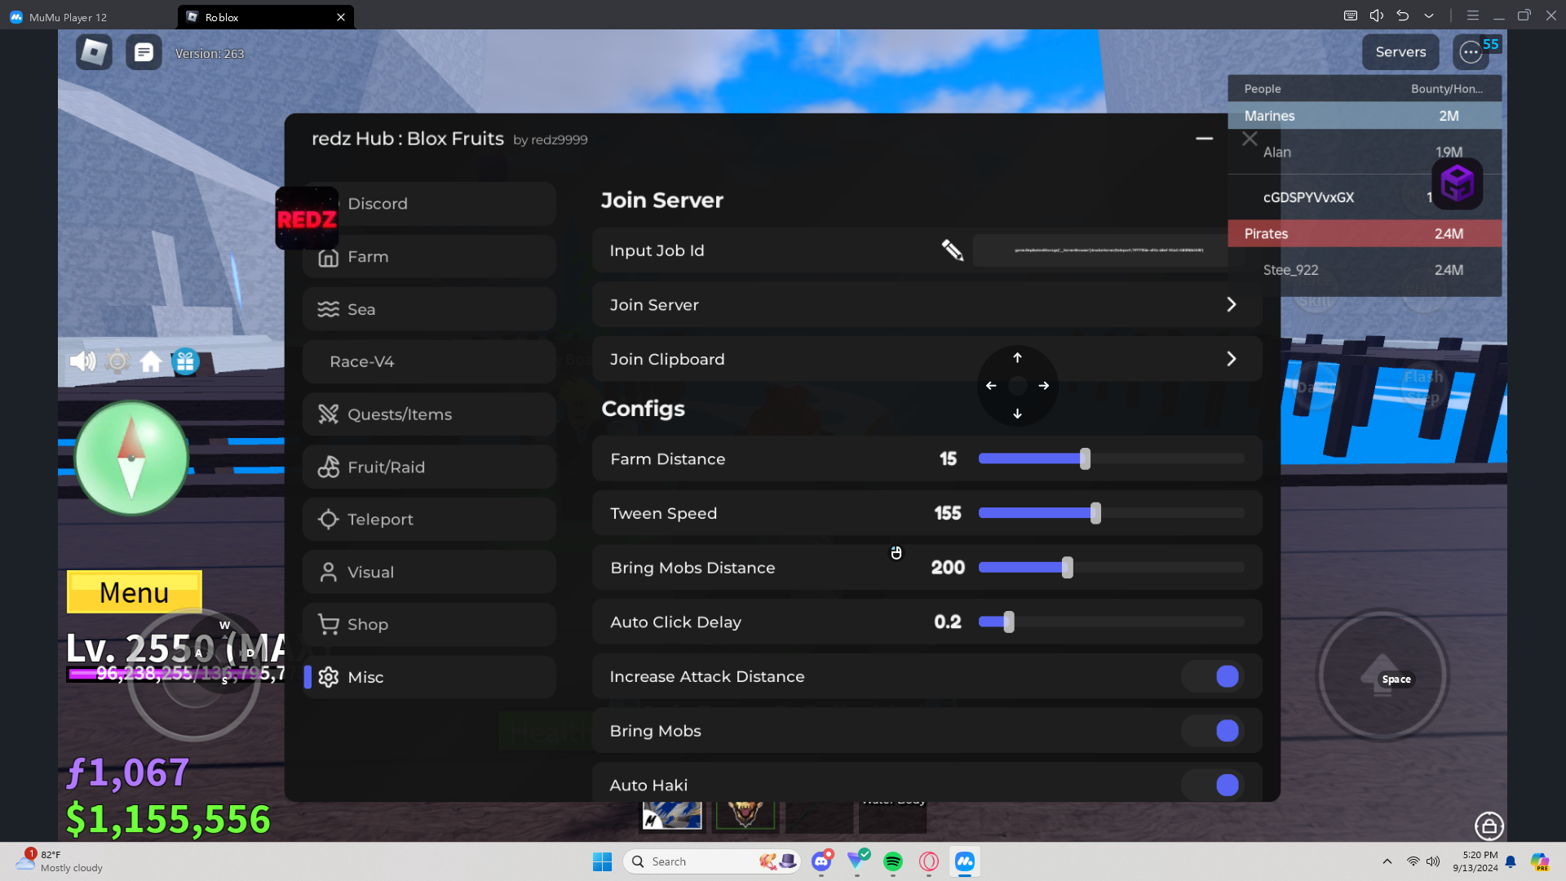Click the Bring Mobs Distance slider
Viewport: 1566px width, 881px height.
[x=1112, y=568]
